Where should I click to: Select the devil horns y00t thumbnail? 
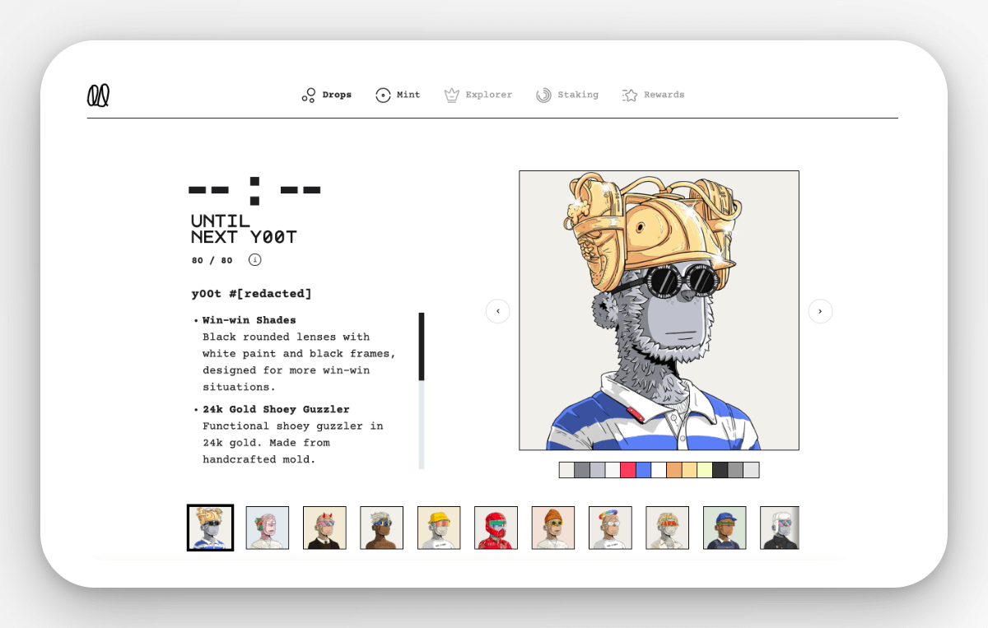pyautogui.click(x=324, y=528)
